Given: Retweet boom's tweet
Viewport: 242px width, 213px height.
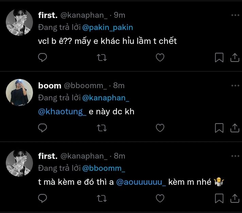Looking at the screenshot, I should click(101, 128).
